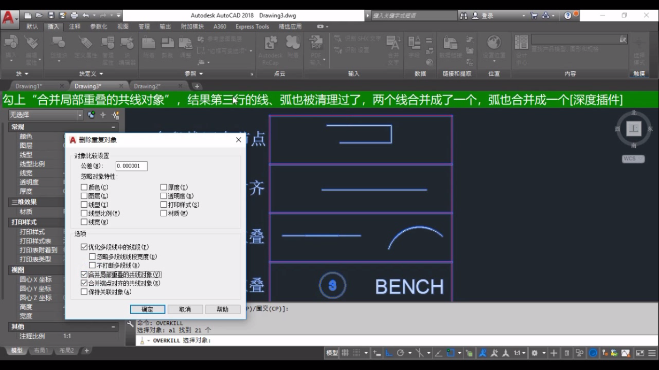
Task: Collapse the 其他 properties section
Action: [114, 327]
